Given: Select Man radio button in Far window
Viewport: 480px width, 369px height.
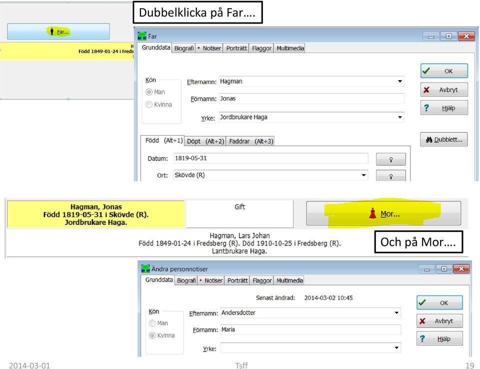Looking at the screenshot, I should [149, 92].
